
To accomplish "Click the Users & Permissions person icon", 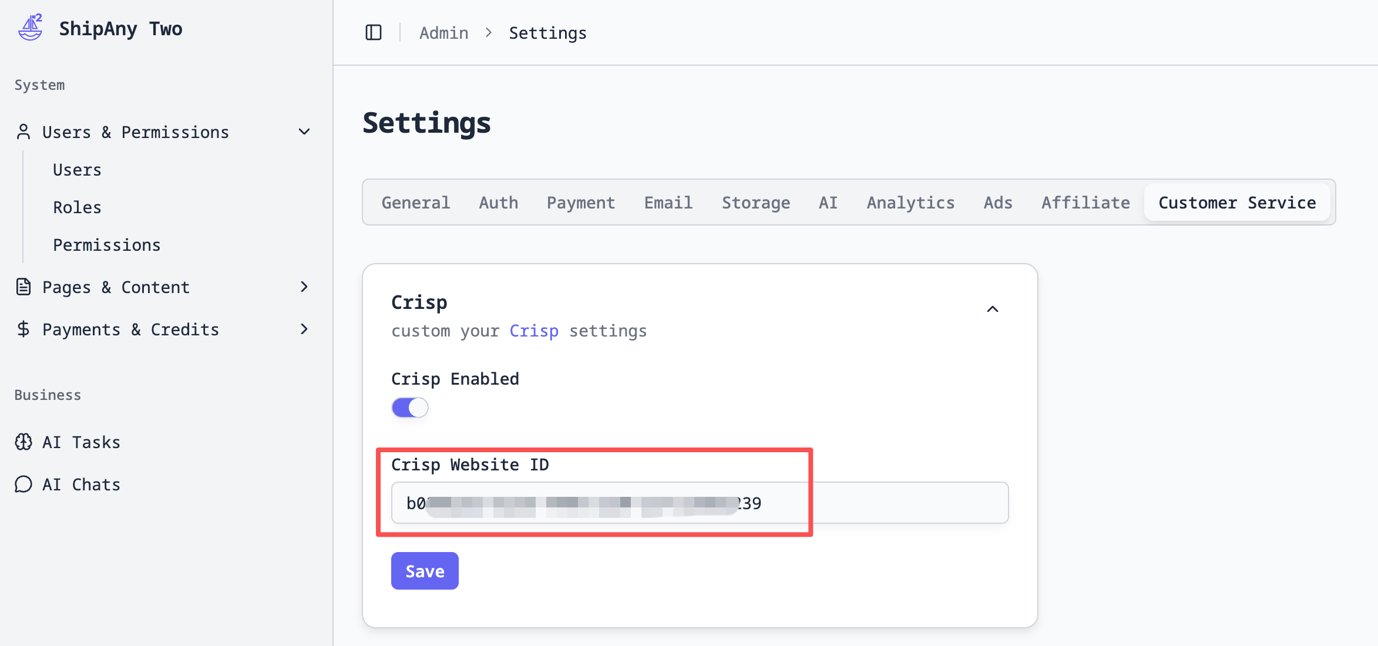I will pyautogui.click(x=23, y=132).
